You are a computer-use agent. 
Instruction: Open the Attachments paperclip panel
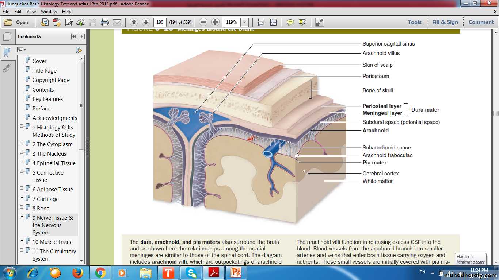click(x=7, y=68)
